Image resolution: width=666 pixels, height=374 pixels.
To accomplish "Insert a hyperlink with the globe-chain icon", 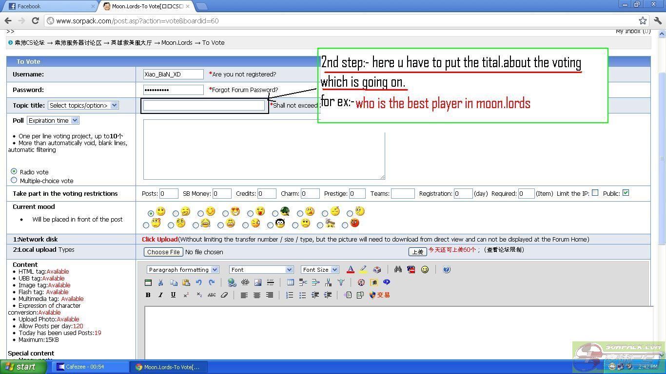I will coord(232,282).
